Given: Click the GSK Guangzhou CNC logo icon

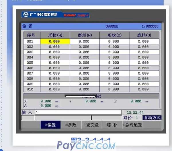Looking at the screenshot, I should coord(26,15).
